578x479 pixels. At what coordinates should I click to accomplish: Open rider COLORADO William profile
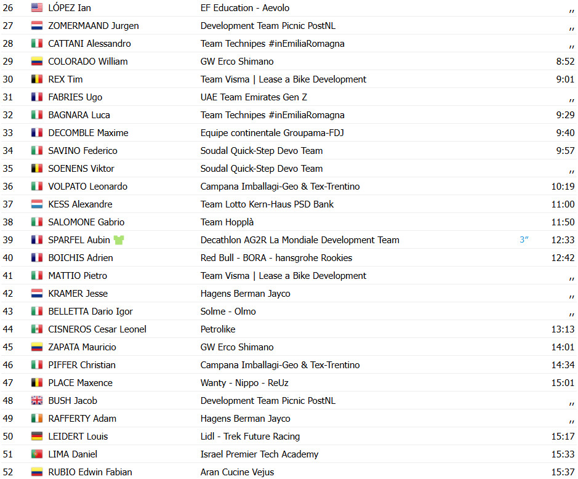coord(88,61)
